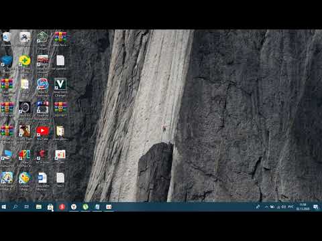Open the Action Center notifications
The height and width of the screenshot is (241, 322).
click(316, 207)
